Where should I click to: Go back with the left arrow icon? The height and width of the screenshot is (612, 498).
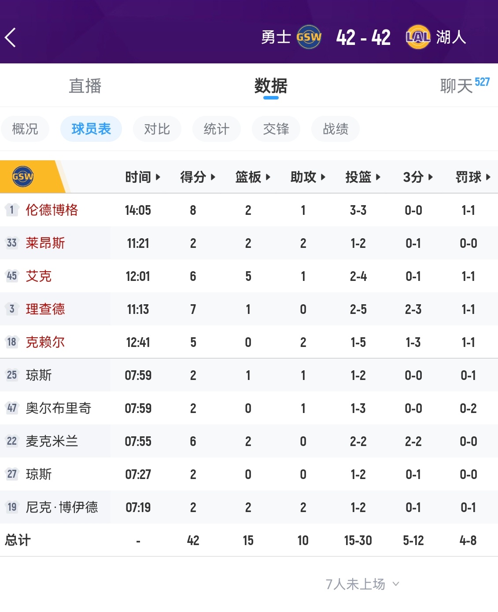11,37
